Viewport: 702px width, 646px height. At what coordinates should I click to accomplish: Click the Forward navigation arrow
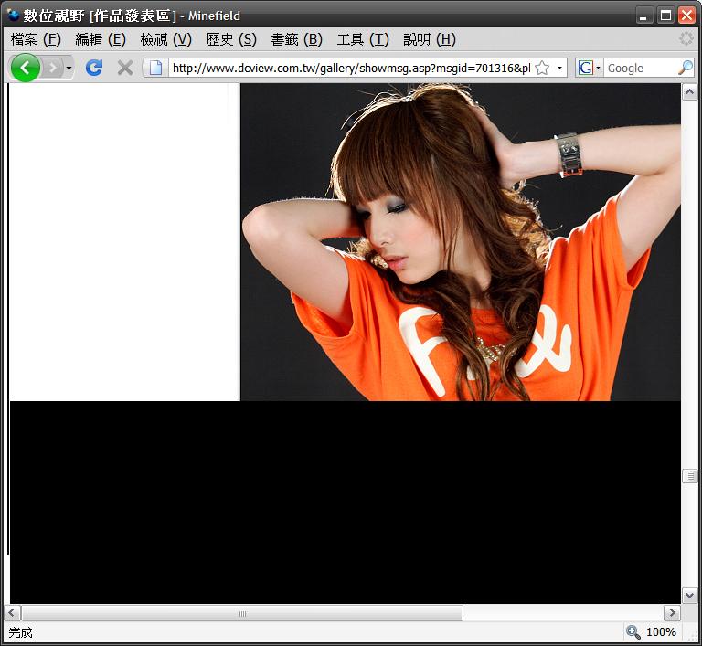(53, 68)
